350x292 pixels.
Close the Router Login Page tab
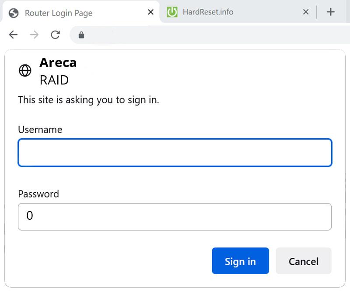150,12
